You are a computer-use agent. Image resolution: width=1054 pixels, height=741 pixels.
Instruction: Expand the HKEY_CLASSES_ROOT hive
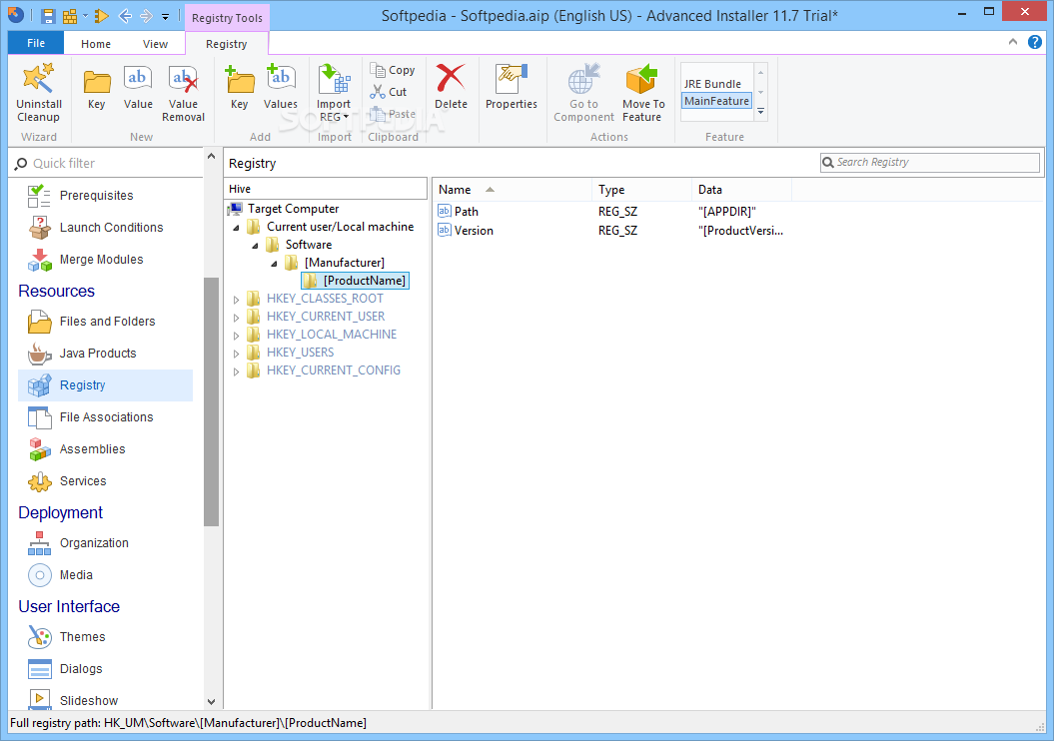(236, 300)
